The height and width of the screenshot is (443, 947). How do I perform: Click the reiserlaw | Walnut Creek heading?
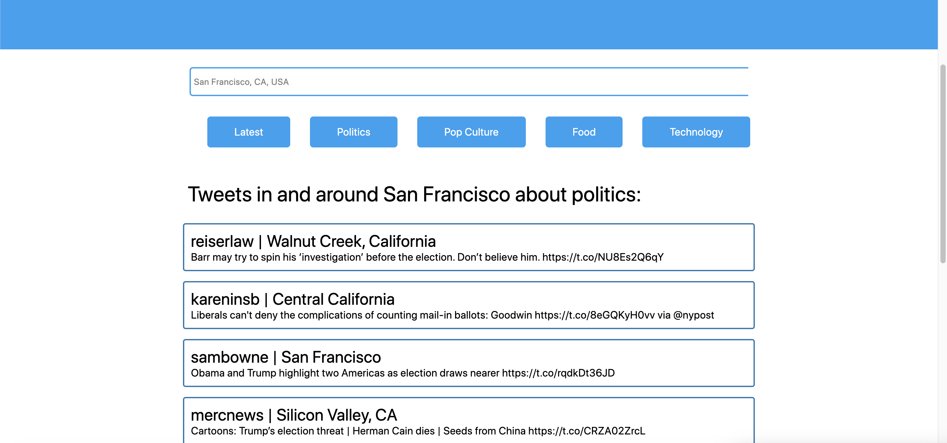pos(313,241)
